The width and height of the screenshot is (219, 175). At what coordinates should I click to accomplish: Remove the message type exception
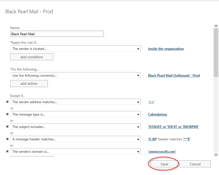7,114
